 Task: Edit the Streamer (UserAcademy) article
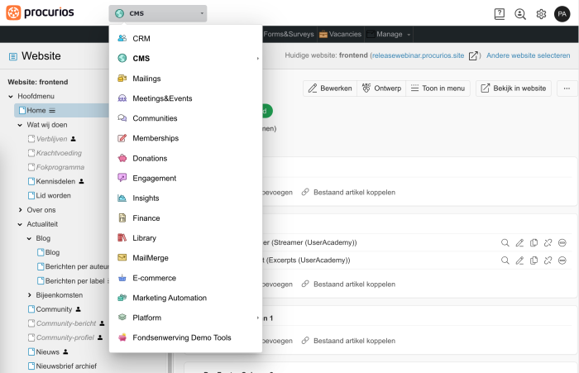(x=519, y=242)
